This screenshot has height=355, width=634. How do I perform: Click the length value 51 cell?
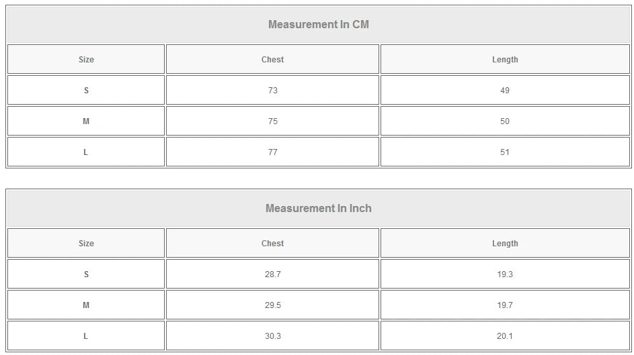(x=505, y=152)
